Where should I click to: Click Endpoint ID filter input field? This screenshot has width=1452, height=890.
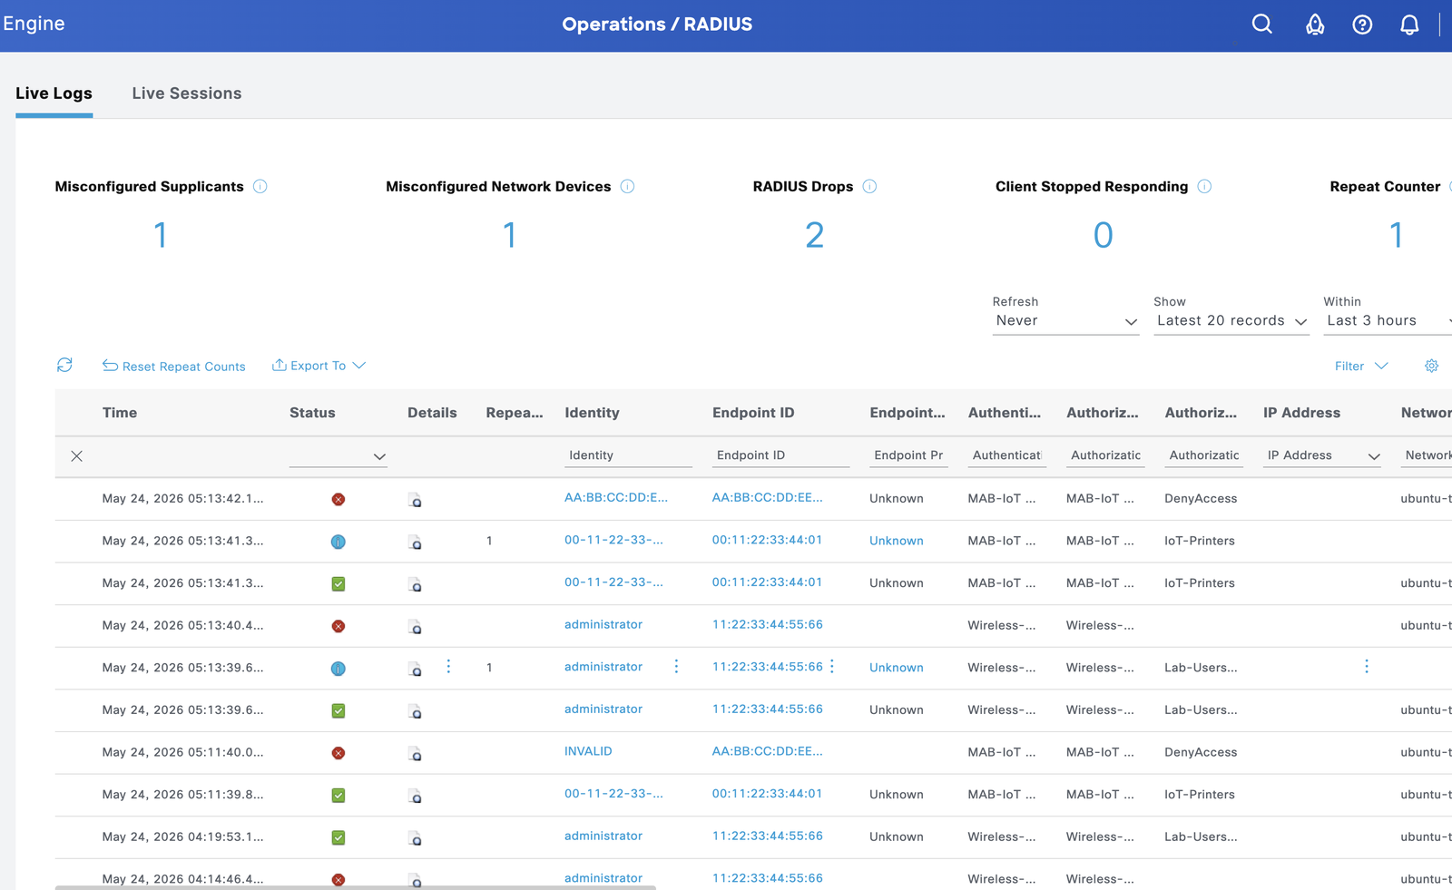tap(780, 455)
